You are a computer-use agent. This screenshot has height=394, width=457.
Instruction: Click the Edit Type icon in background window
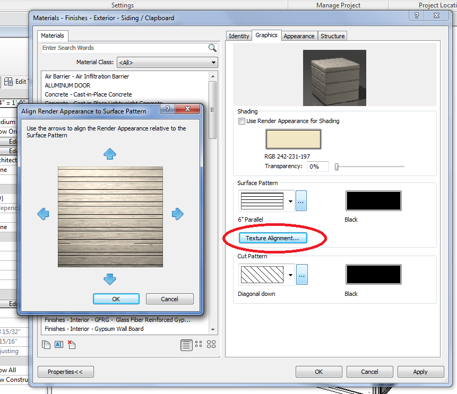pos(8,82)
